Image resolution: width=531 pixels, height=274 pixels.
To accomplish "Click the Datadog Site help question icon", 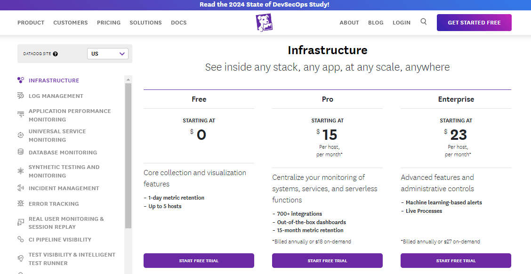I will click(x=55, y=54).
